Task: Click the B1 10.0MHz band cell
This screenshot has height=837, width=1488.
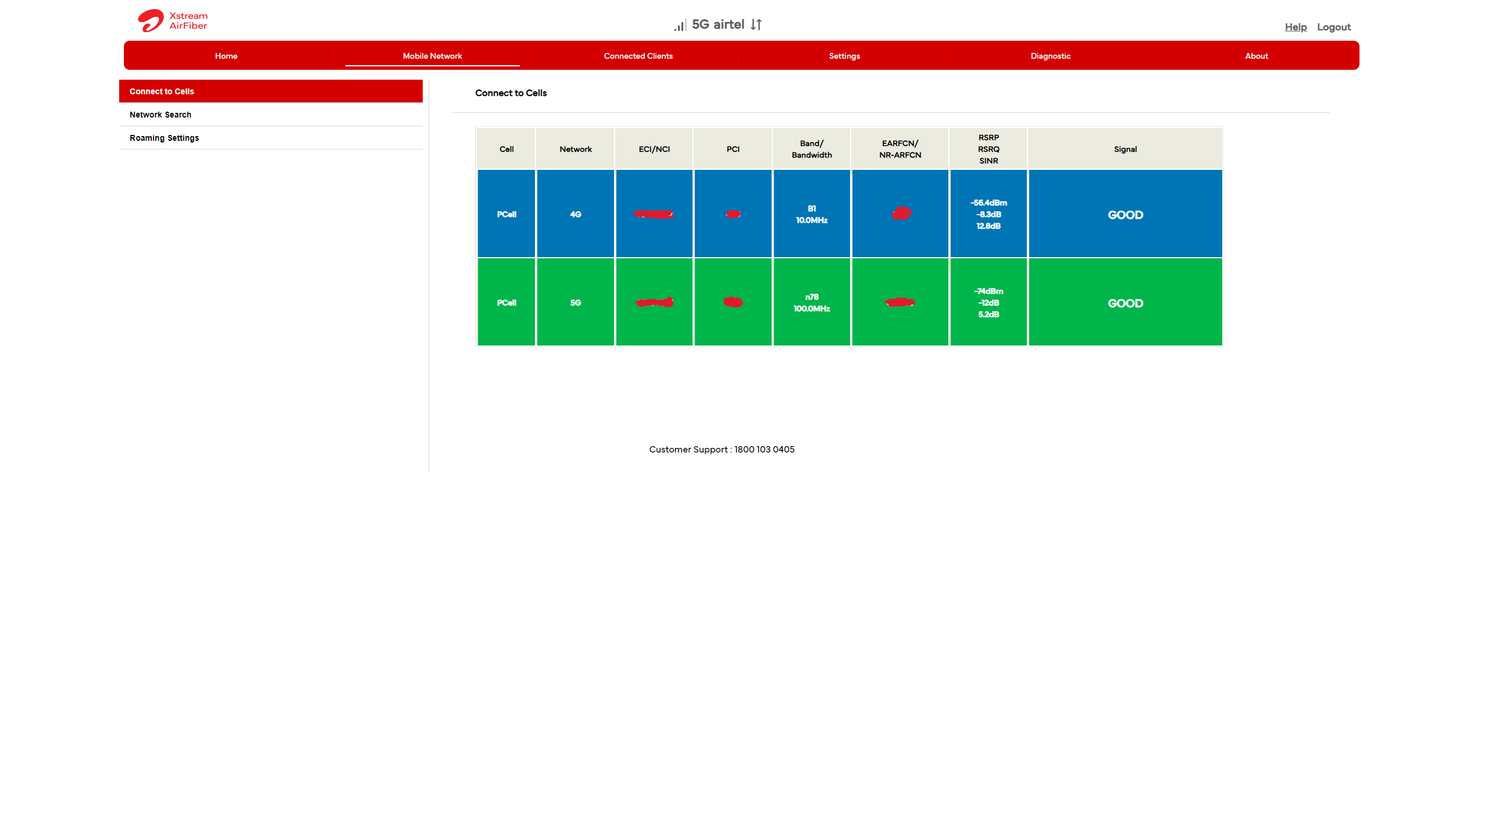Action: tap(811, 213)
